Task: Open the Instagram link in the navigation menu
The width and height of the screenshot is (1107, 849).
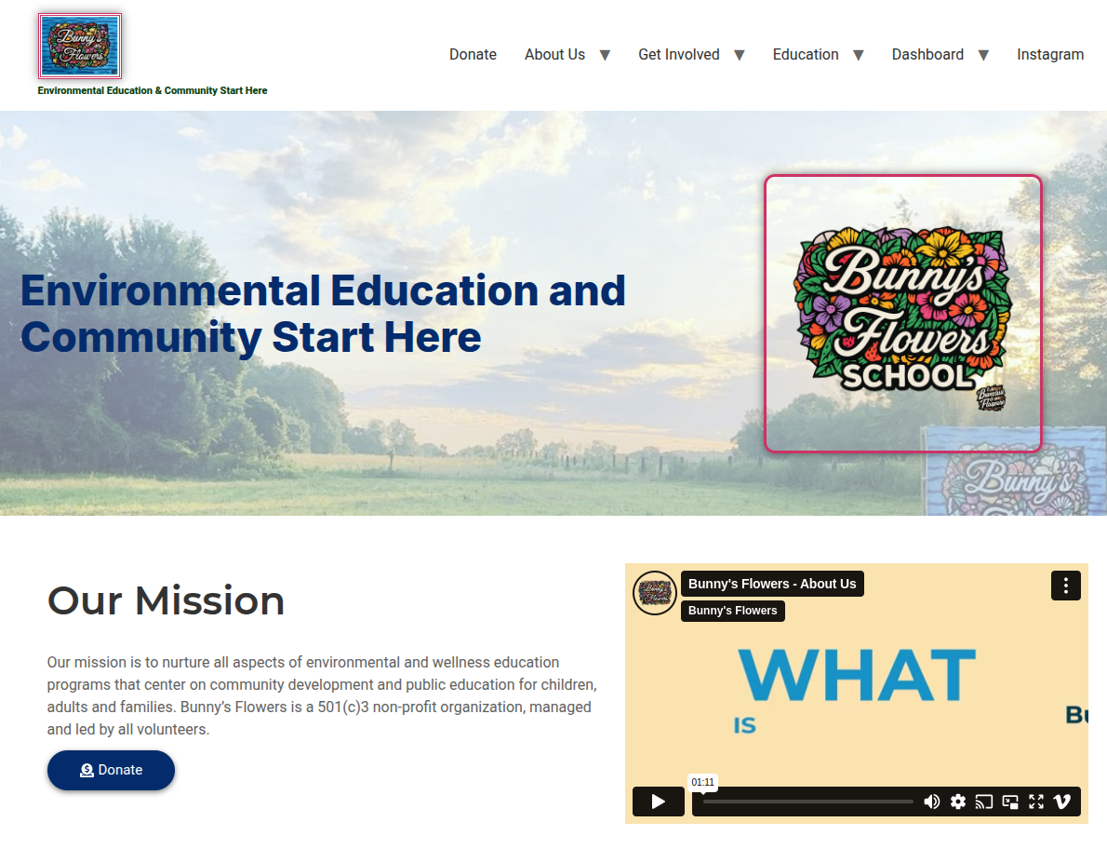Action: point(1049,55)
